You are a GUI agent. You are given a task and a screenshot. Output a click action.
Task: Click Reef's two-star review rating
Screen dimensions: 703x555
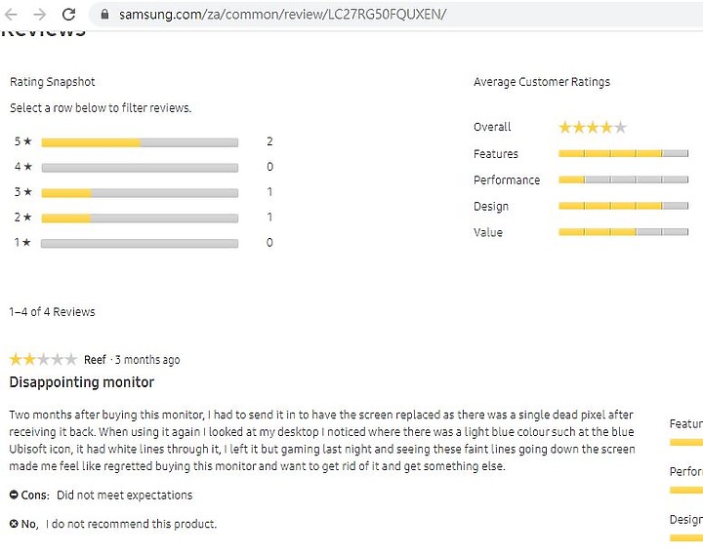point(43,359)
